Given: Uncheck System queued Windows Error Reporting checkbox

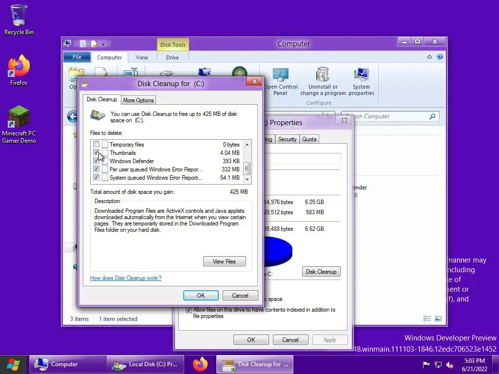Looking at the screenshot, I should tap(96, 177).
